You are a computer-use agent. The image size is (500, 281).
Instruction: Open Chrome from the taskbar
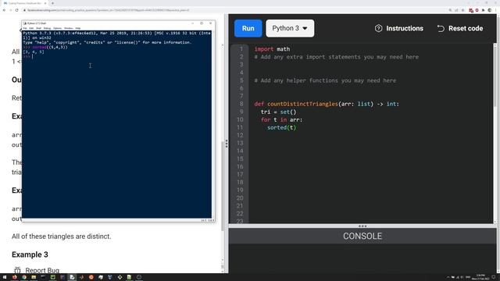(24, 277)
